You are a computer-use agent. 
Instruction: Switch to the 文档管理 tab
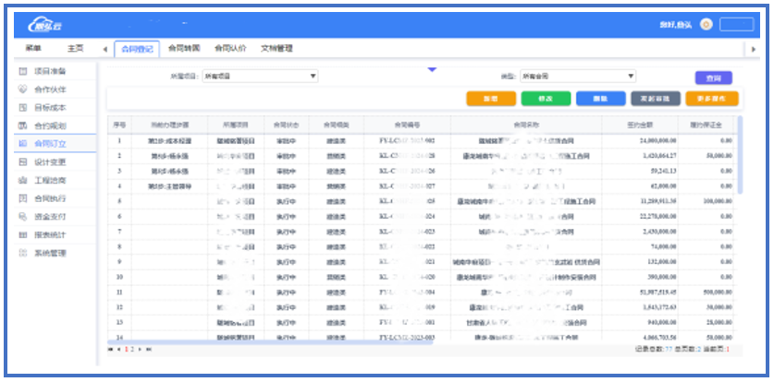[276, 48]
